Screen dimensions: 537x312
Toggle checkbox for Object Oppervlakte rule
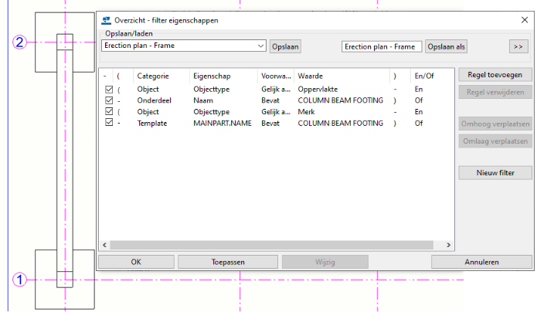point(109,90)
